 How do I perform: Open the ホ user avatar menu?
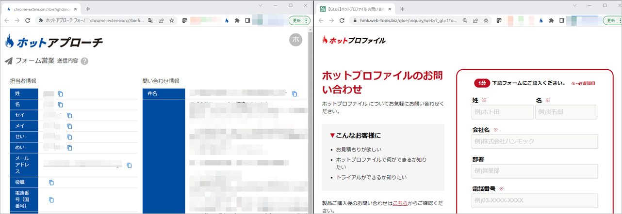tap(295, 40)
